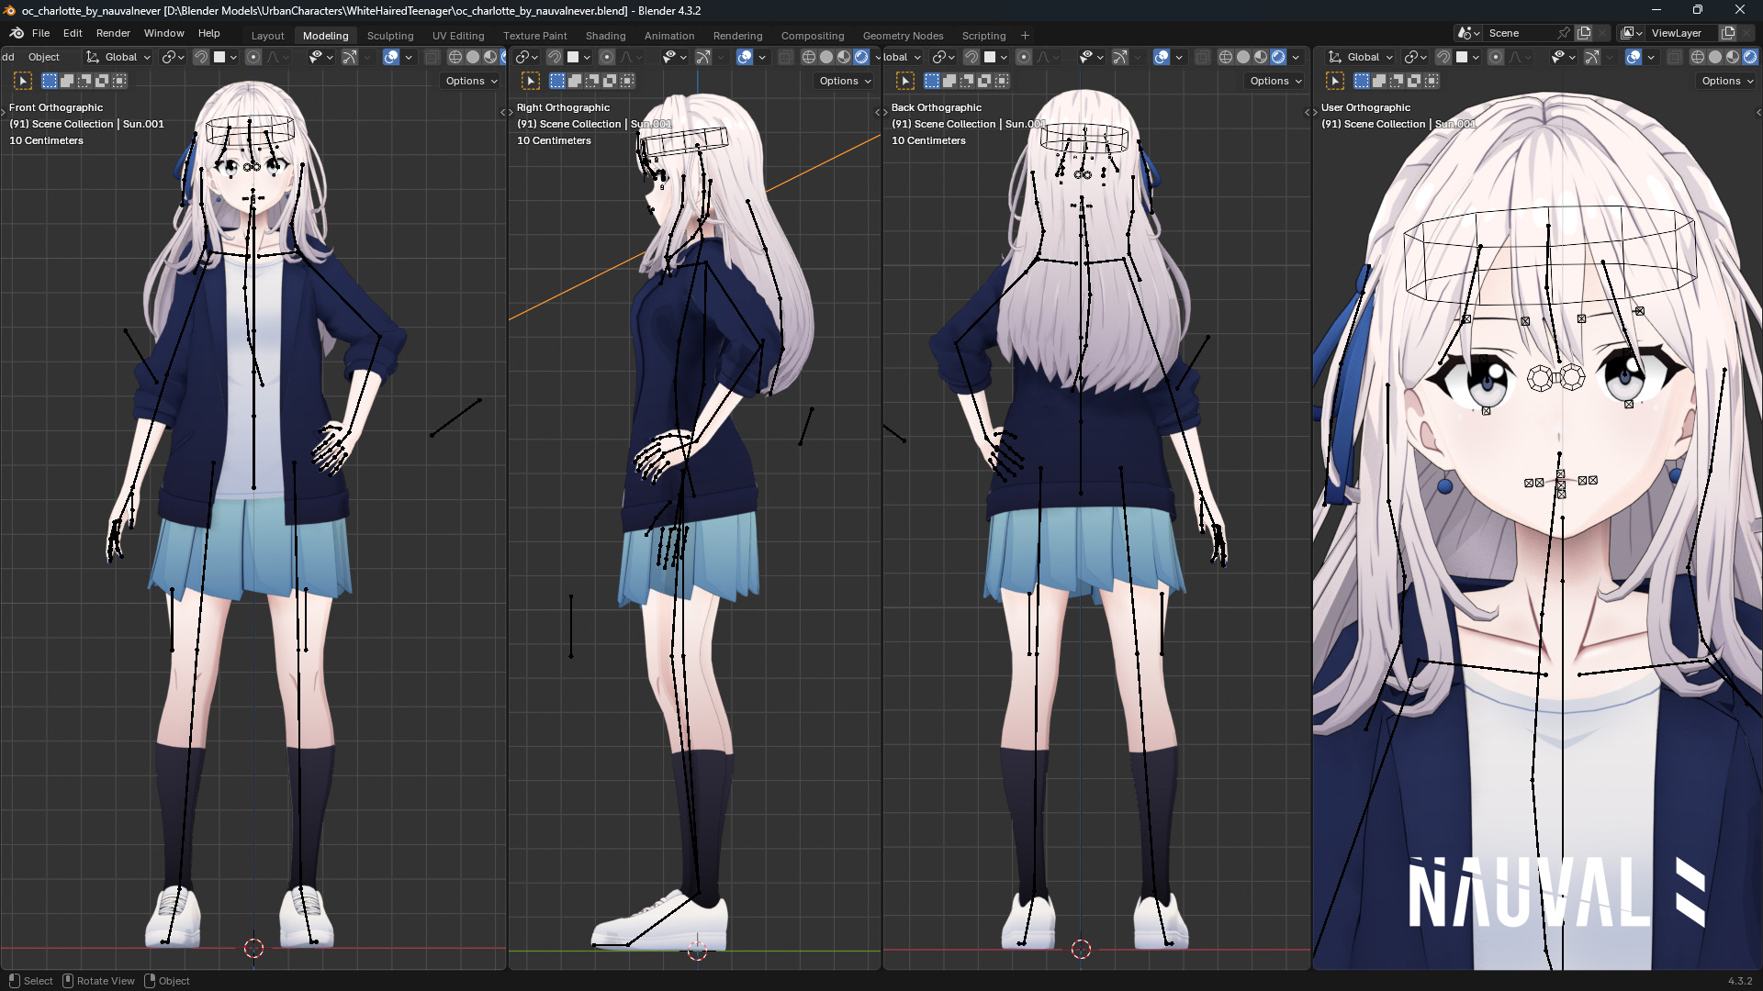
Task: Toggle X-ray mode in Back viewport
Action: coord(1203,57)
